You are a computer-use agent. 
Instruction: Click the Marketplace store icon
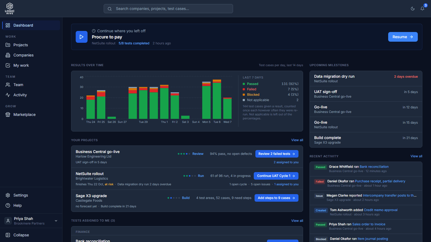8,115
